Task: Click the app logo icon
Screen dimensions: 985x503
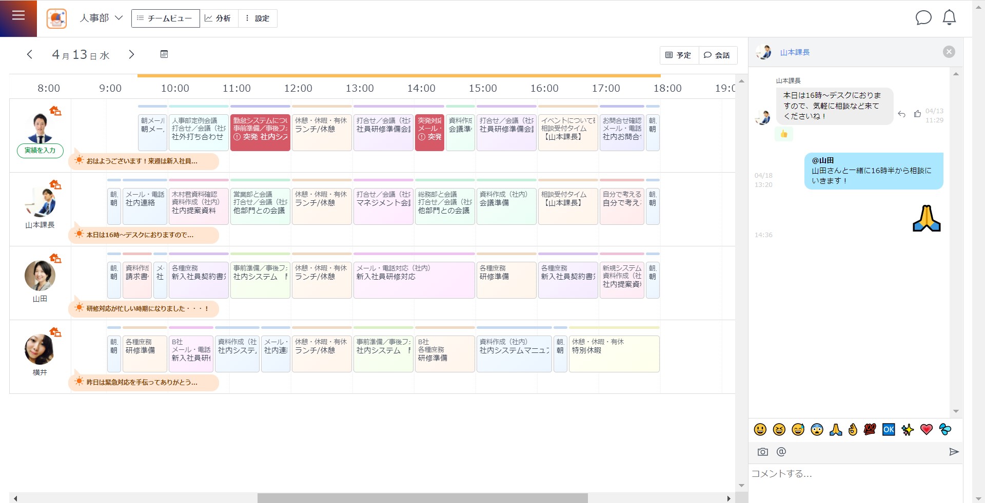Action: (56, 18)
